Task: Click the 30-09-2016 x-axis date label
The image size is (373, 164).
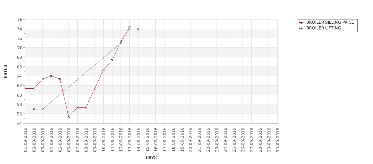Action: (x=278, y=140)
